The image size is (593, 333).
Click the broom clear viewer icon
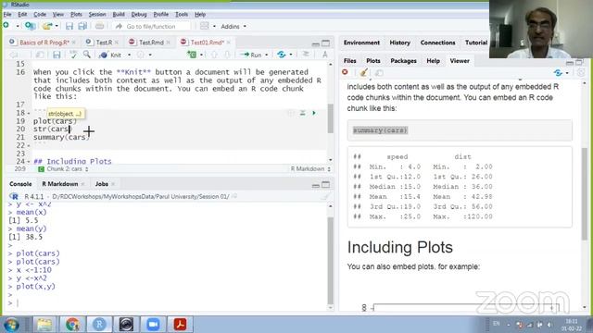click(x=363, y=72)
